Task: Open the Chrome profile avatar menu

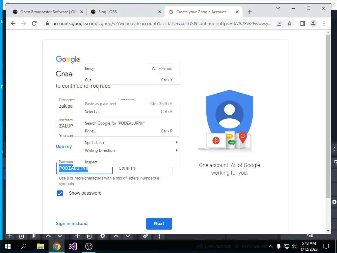Action: (313, 23)
